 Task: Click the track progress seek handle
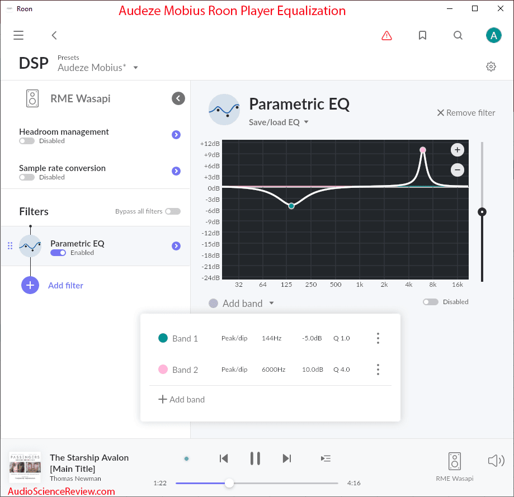pyautogui.click(x=229, y=483)
